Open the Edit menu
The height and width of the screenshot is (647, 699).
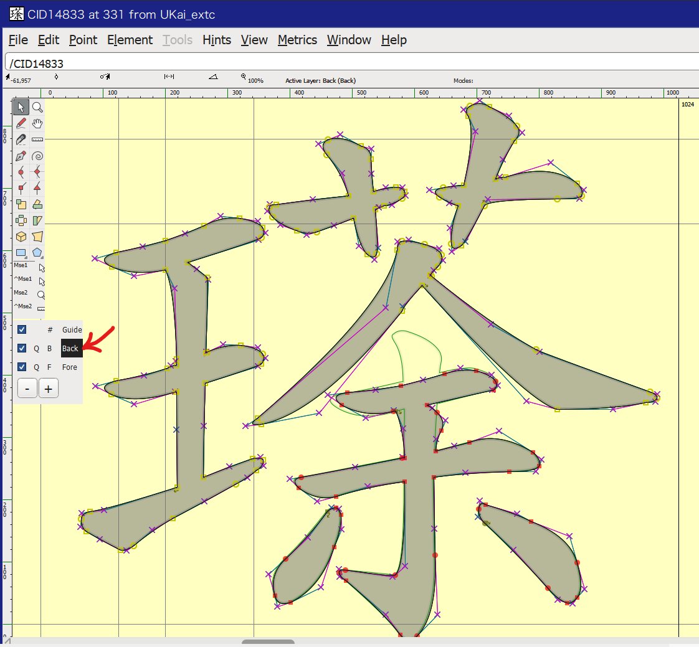[49, 40]
